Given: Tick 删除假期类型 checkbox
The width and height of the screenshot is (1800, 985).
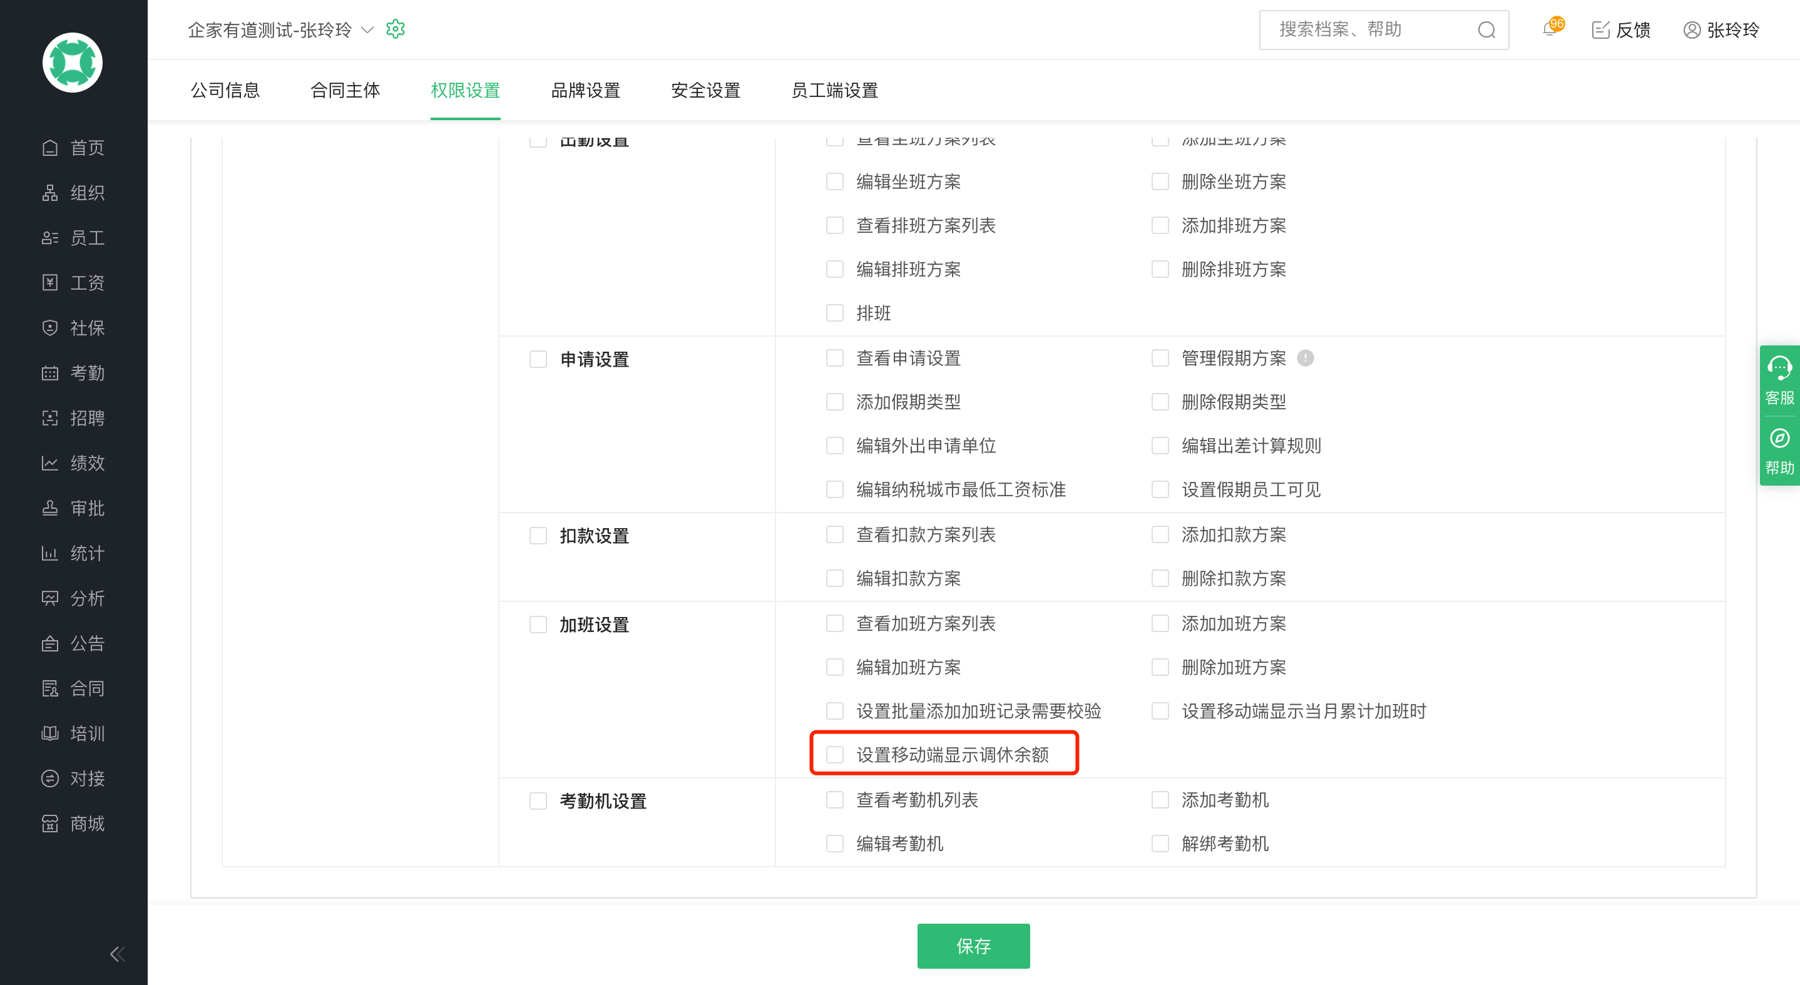Looking at the screenshot, I should [1160, 402].
